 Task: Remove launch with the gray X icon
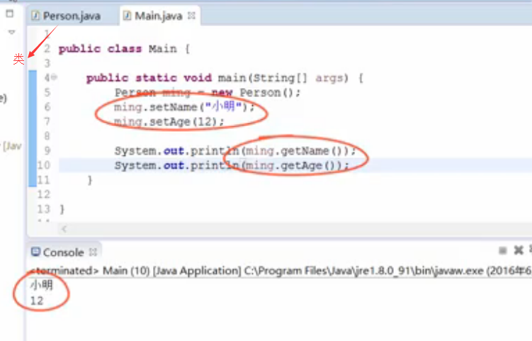pos(519,250)
